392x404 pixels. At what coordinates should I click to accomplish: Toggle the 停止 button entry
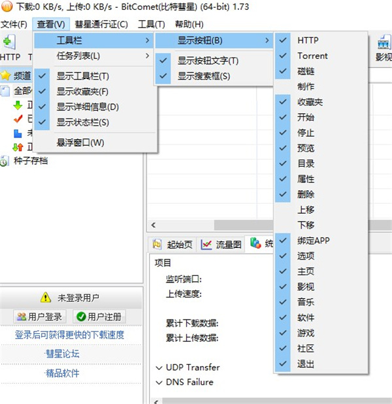pyautogui.click(x=321, y=133)
